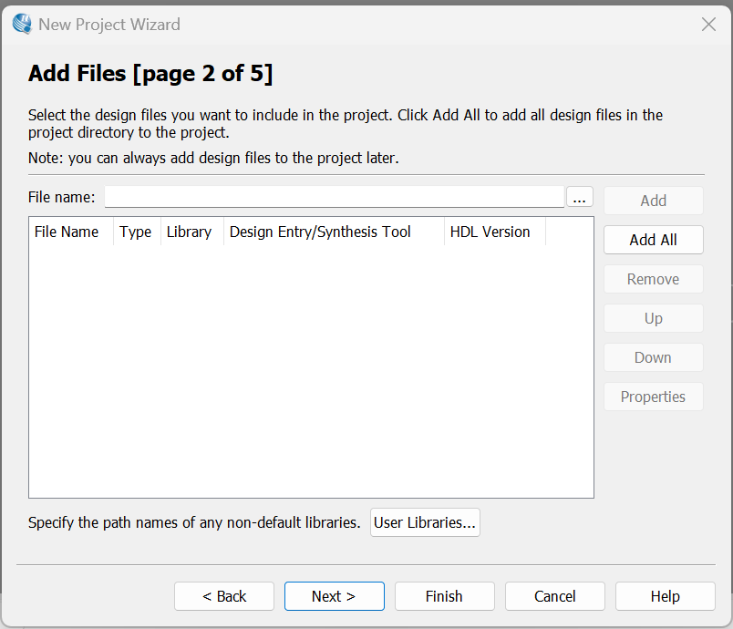Click the HDL Version column header
The image size is (733, 629).
tap(490, 232)
